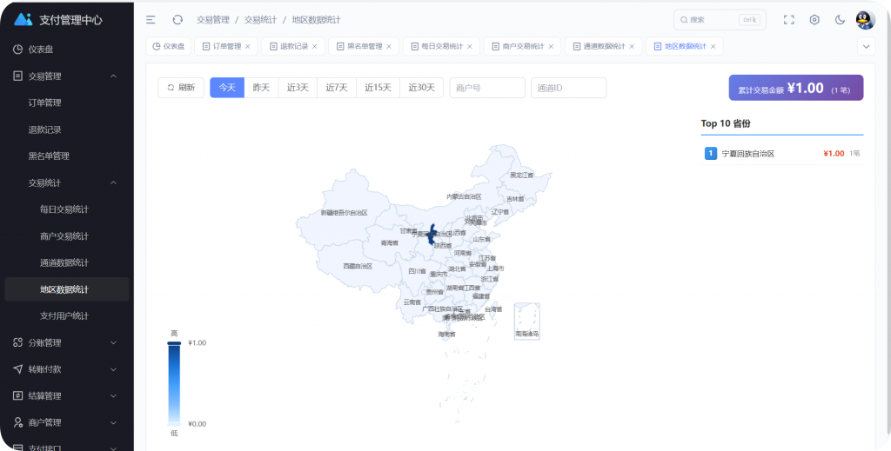Click the 结算管理 sidebar icon
Screen dimensions: 891x451
point(17,396)
